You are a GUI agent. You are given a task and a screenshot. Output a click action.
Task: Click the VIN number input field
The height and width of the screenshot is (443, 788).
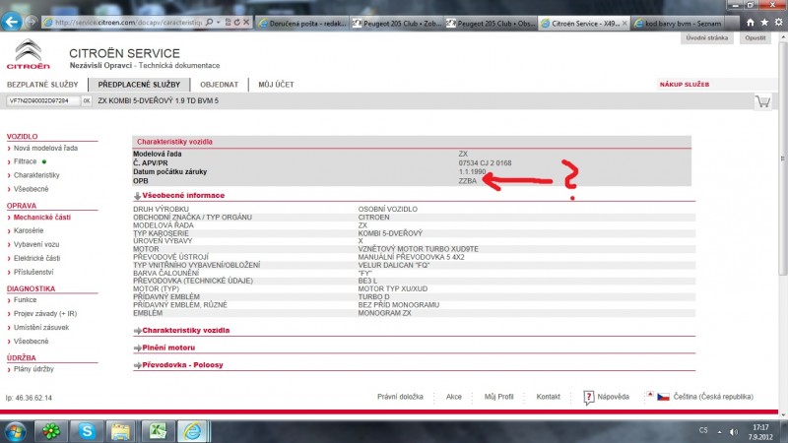(41, 100)
